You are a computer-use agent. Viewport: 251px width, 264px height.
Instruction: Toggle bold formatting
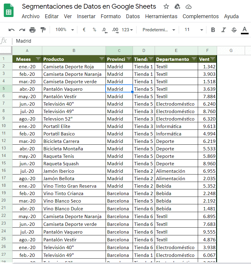point(213,30)
